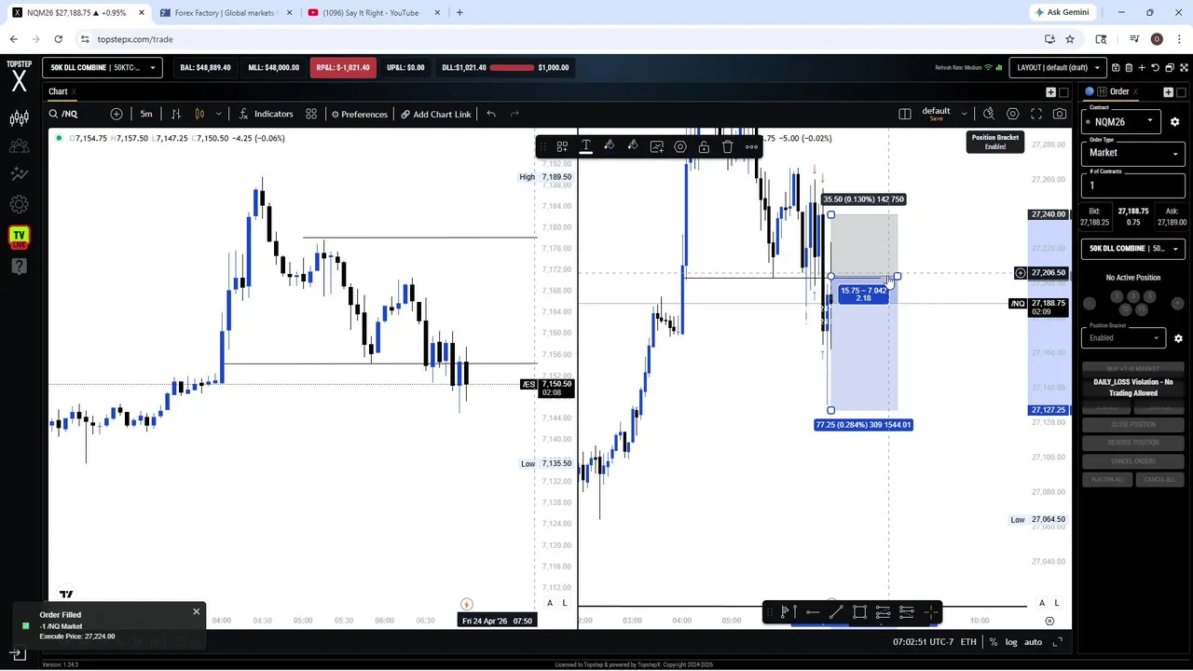Delete drawing with trash icon
The width and height of the screenshot is (1193, 671).
728,146
